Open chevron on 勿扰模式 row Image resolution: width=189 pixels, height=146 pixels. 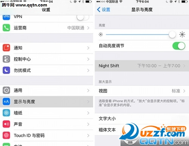88,71
